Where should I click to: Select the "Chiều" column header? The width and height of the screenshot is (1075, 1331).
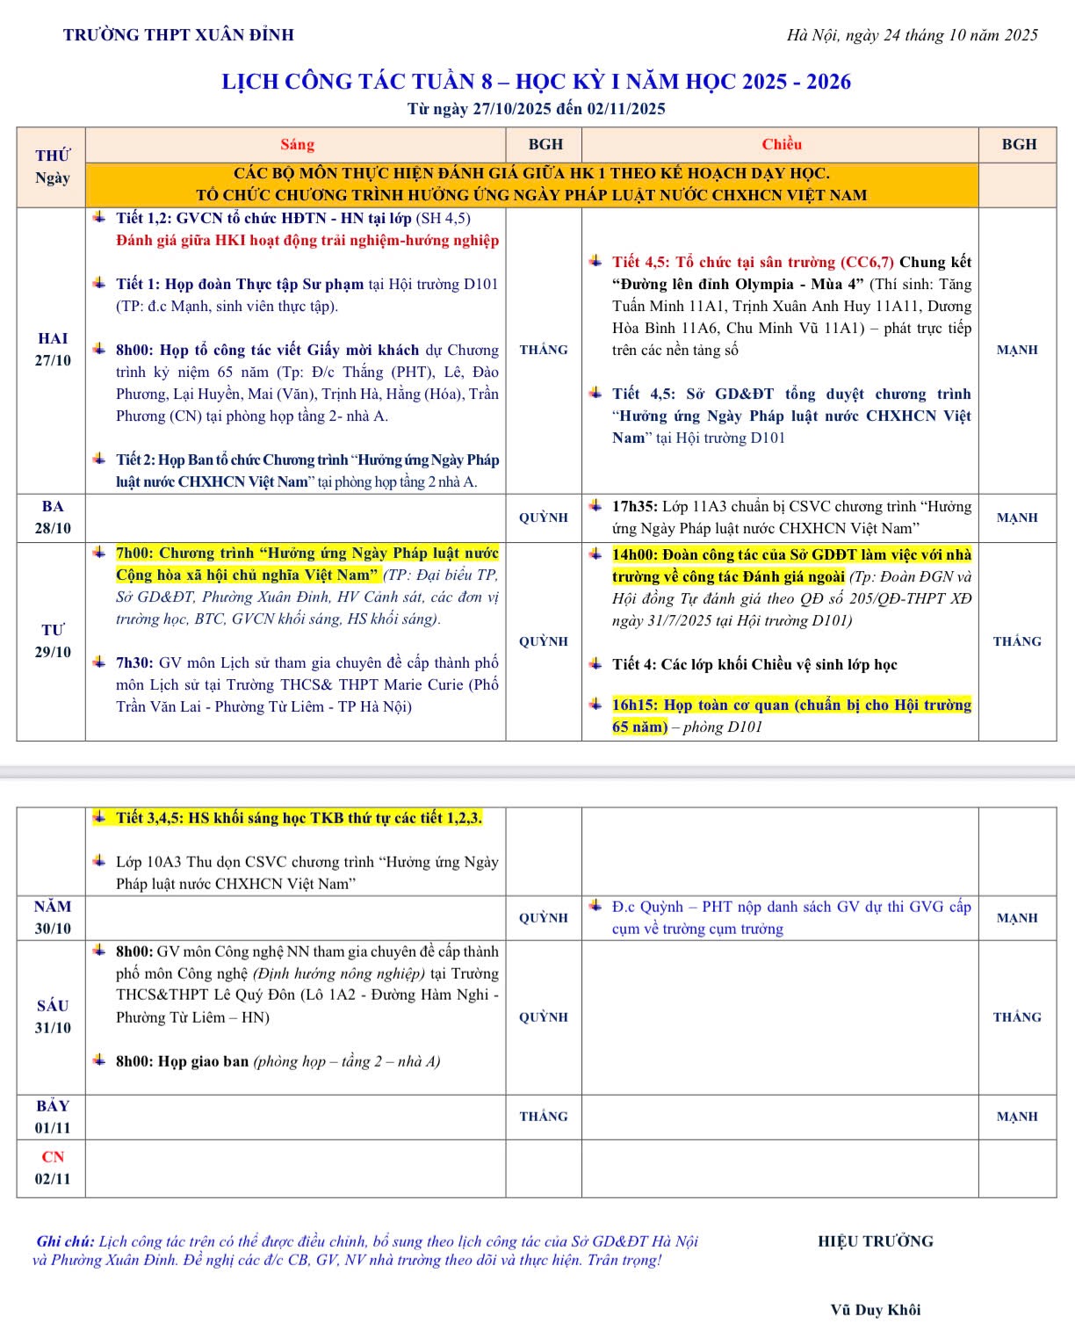click(781, 145)
